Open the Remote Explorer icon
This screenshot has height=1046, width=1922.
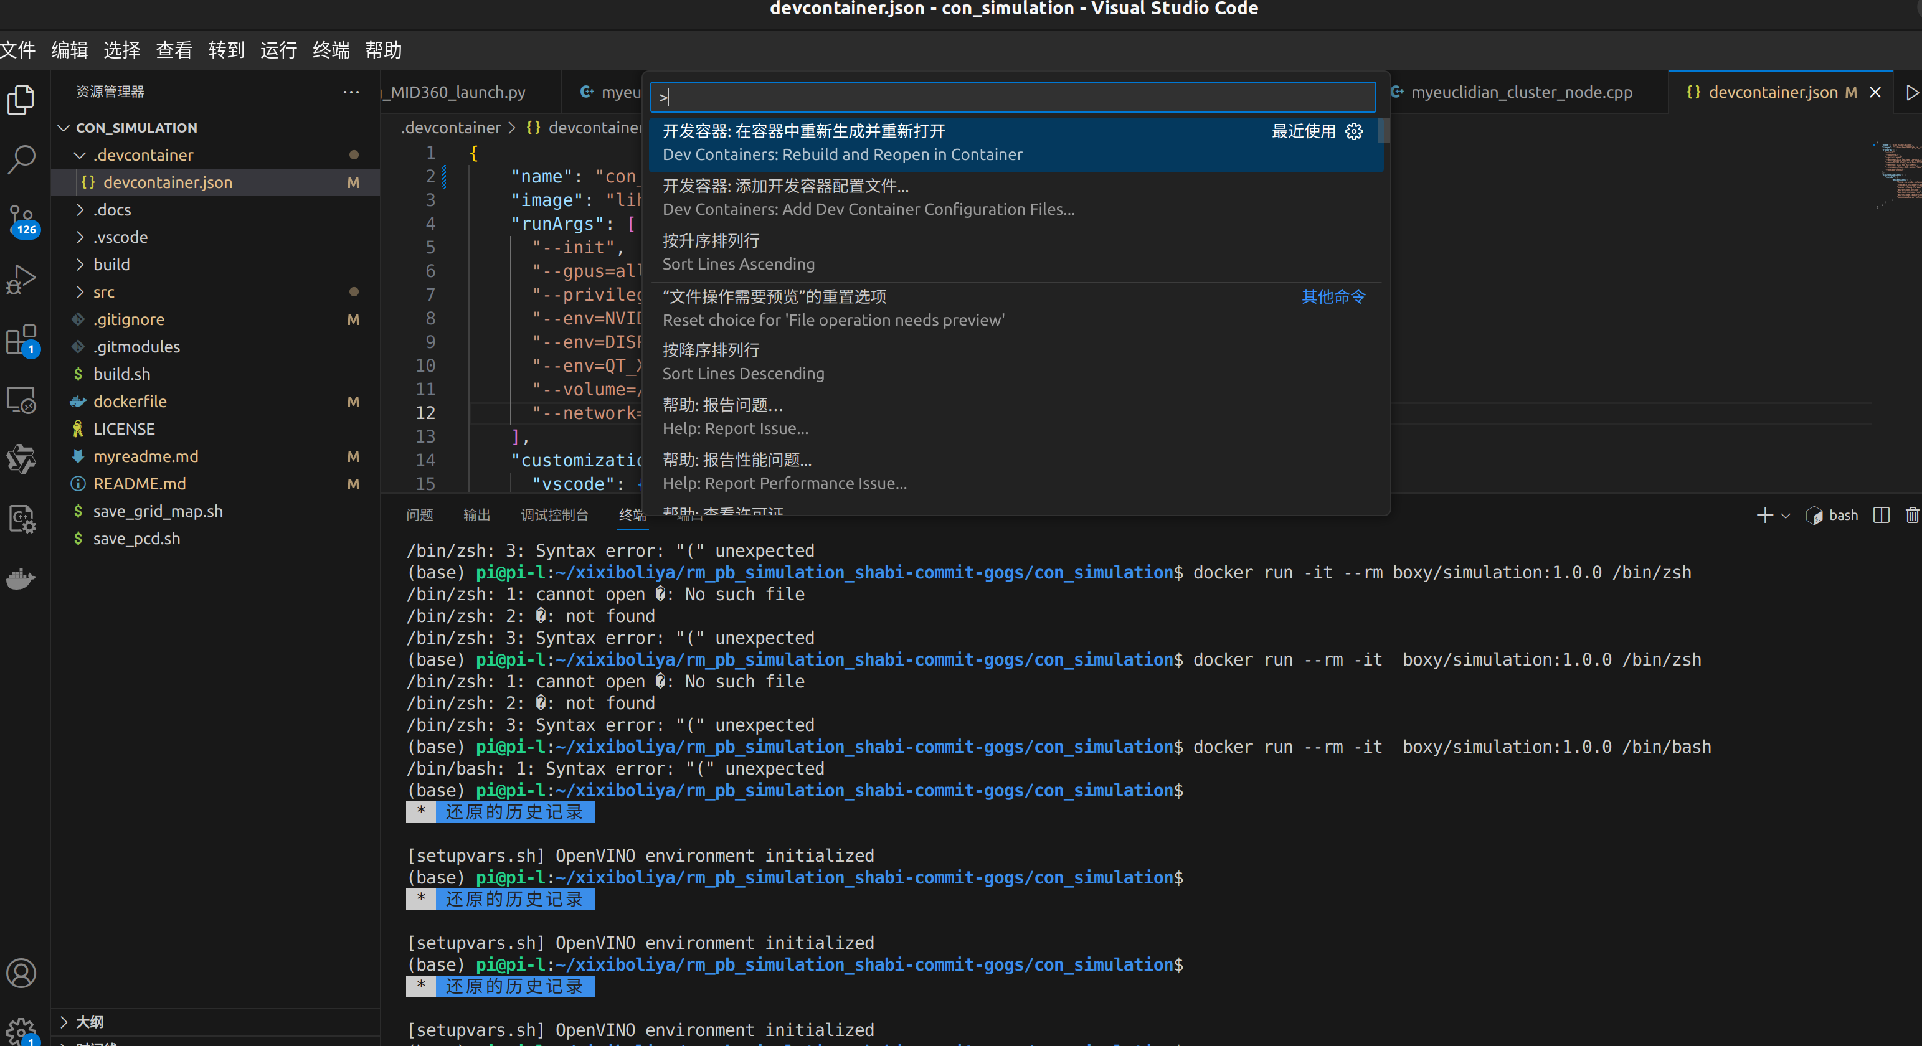pyautogui.click(x=21, y=400)
